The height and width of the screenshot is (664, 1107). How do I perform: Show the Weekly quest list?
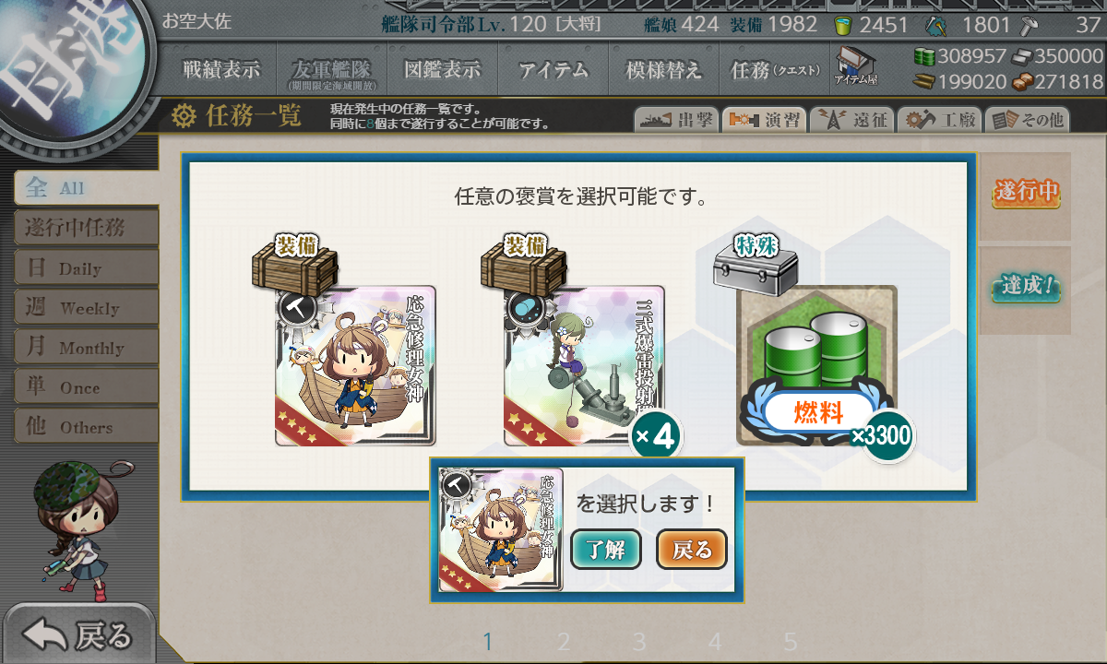pos(87,307)
